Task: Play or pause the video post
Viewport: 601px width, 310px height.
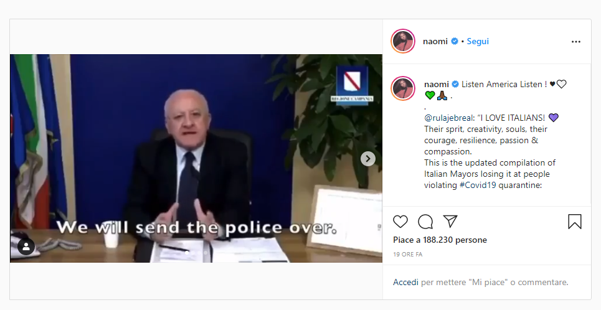Action: [x=196, y=158]
